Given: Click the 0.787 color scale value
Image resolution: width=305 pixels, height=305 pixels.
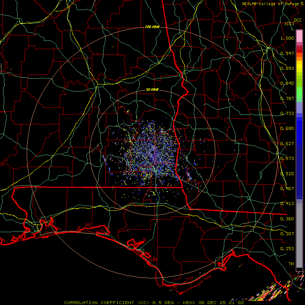Looking at the screenshot, I should coord(287,98).
